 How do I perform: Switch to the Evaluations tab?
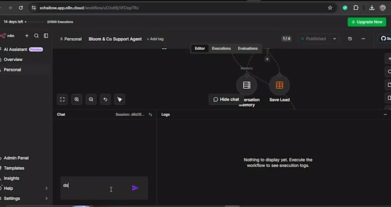[248, 49]
